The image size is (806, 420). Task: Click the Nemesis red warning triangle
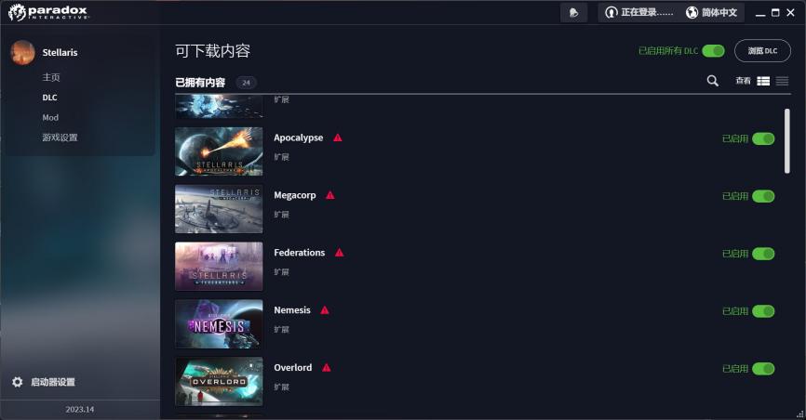point(325,310)
